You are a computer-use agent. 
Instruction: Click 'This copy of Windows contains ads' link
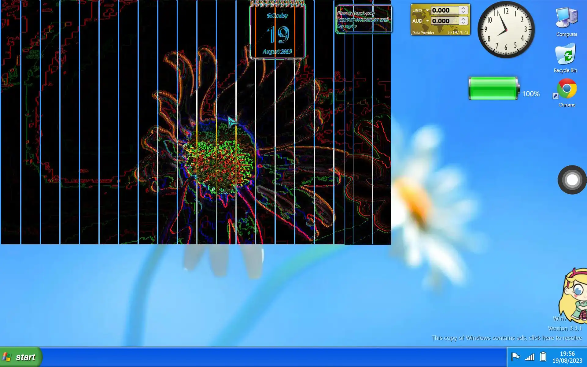click(x=506, y=338)
